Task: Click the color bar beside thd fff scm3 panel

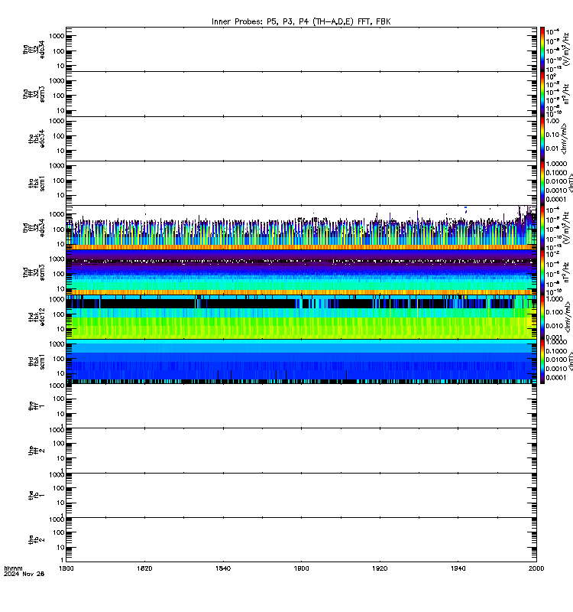Action: [x=542, y=272]
